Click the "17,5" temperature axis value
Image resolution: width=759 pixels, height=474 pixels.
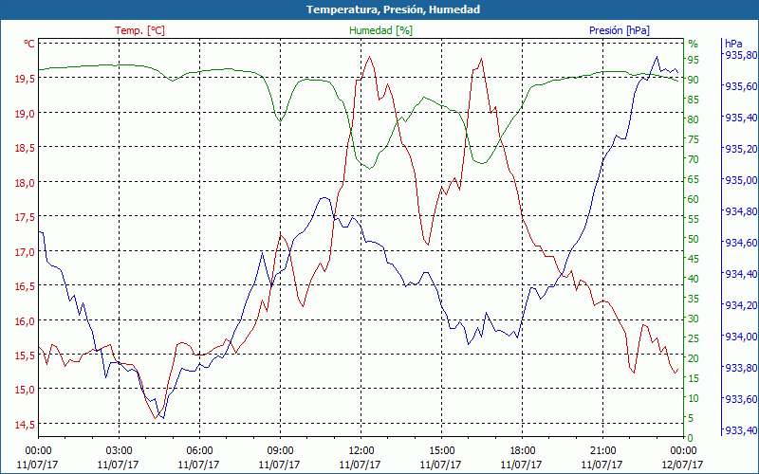click(x=25, y=217)
